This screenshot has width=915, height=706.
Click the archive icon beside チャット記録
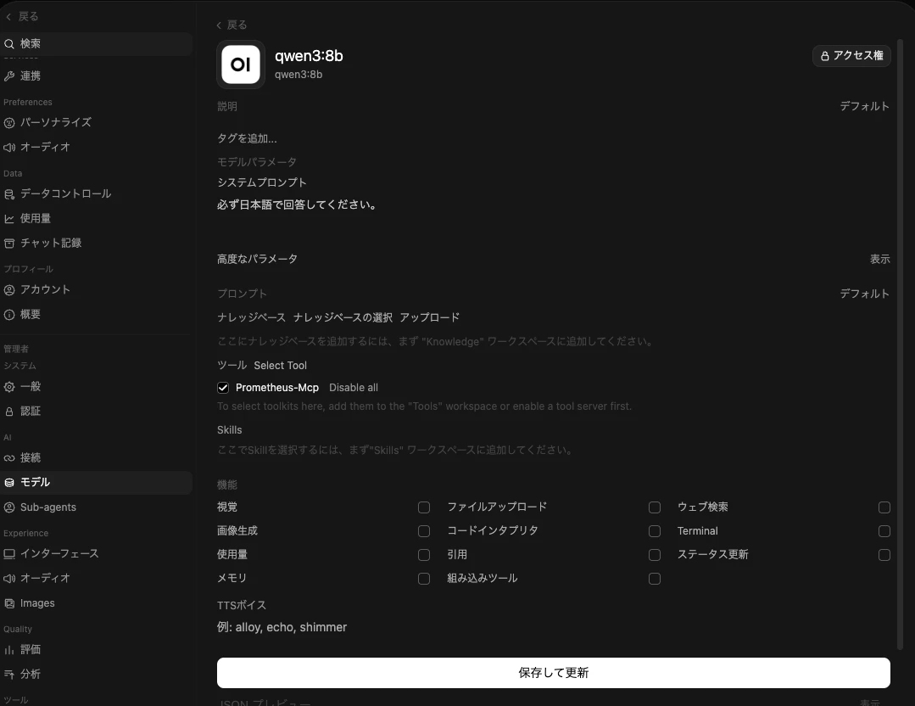[x=9, y=243]
